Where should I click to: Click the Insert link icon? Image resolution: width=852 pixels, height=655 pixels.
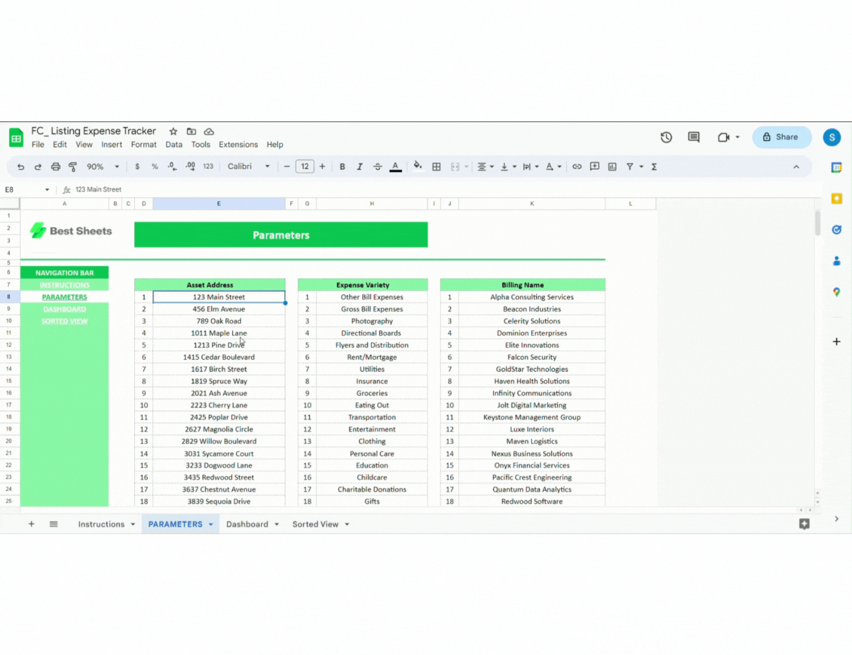pyautogui.click(x=577, y=167)
